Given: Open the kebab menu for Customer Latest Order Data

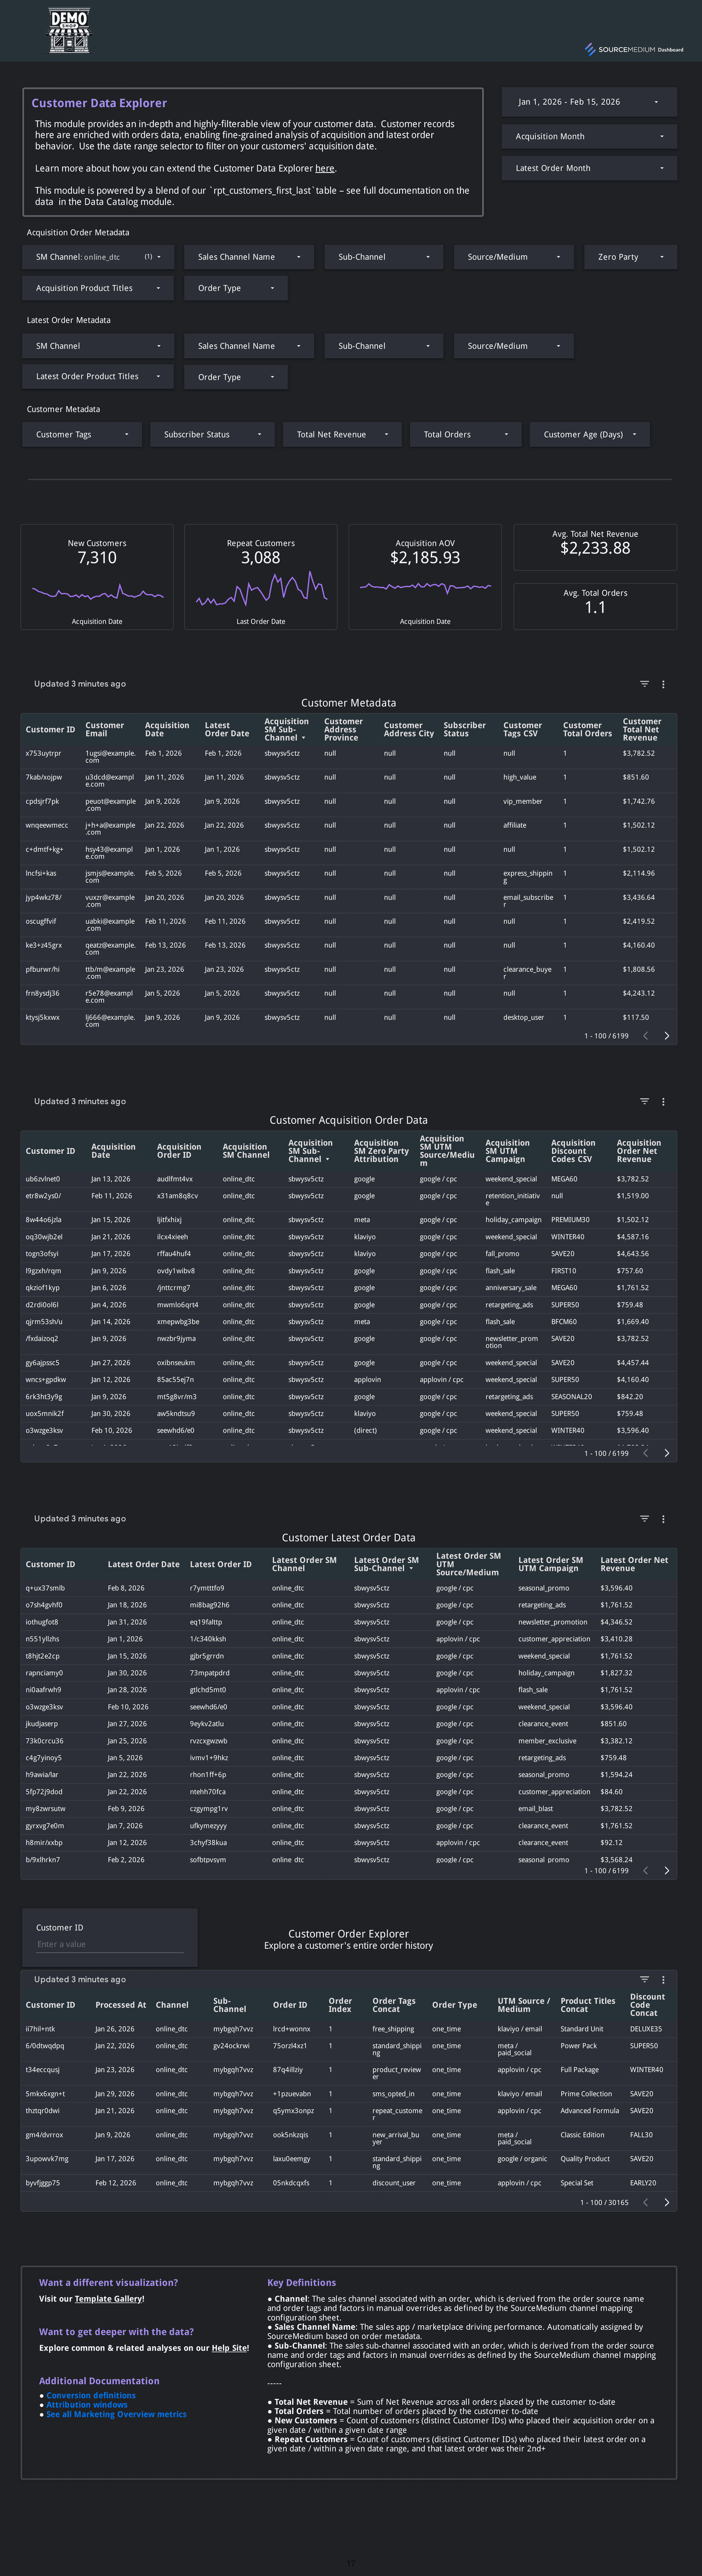Looking at the screenshot, I should (663, 1518).
